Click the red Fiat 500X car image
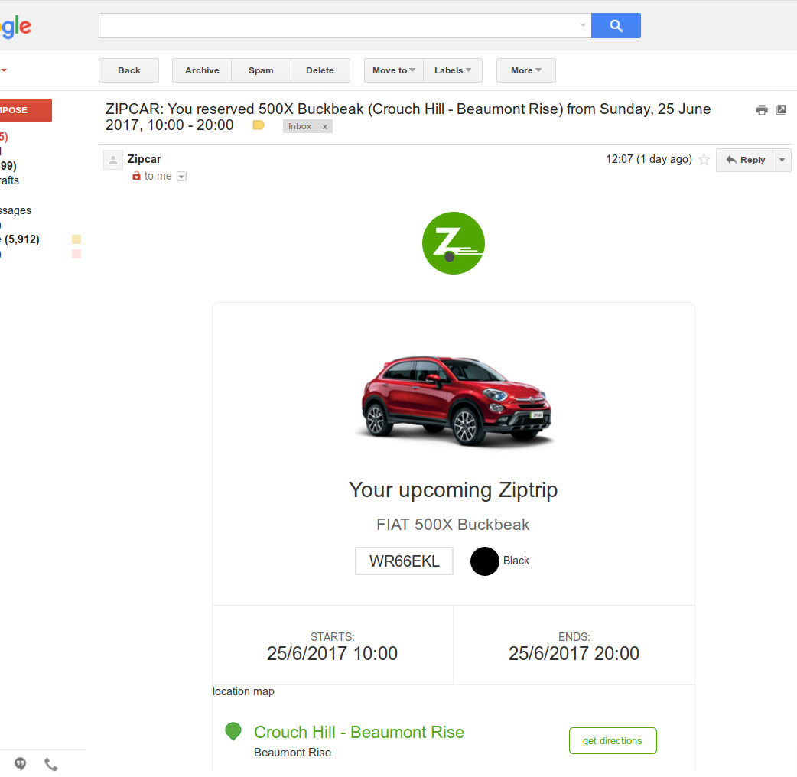The image size is (797, 777). click(455, 401)
